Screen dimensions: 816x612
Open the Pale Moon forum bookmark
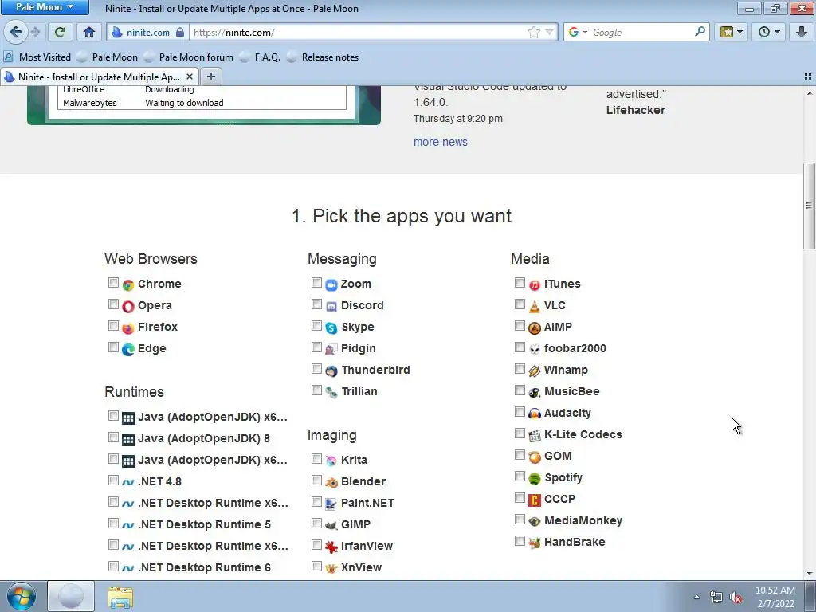coord(189,57)
